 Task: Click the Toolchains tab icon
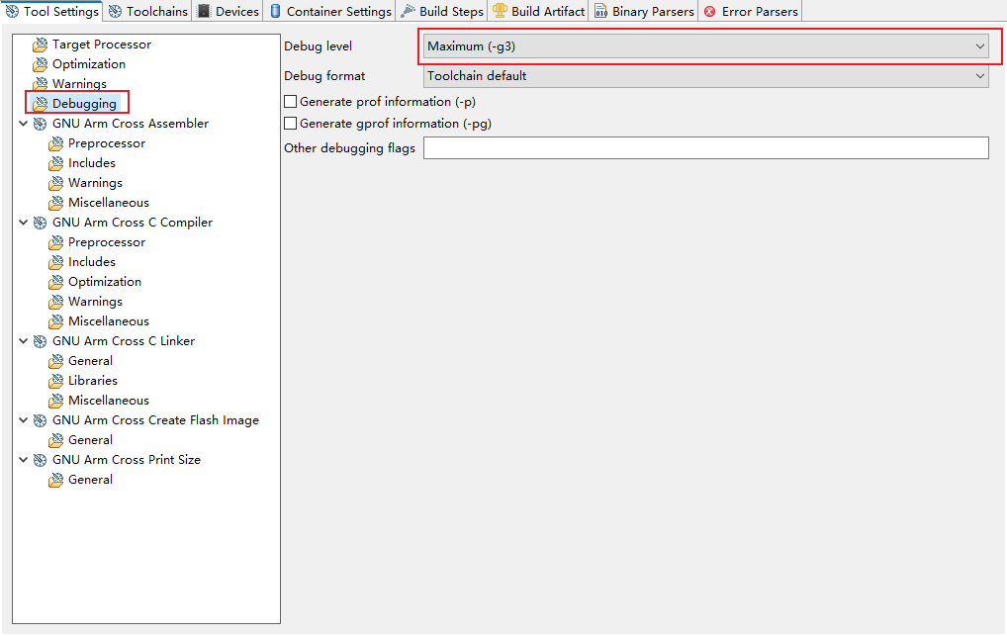click(115, 12)
